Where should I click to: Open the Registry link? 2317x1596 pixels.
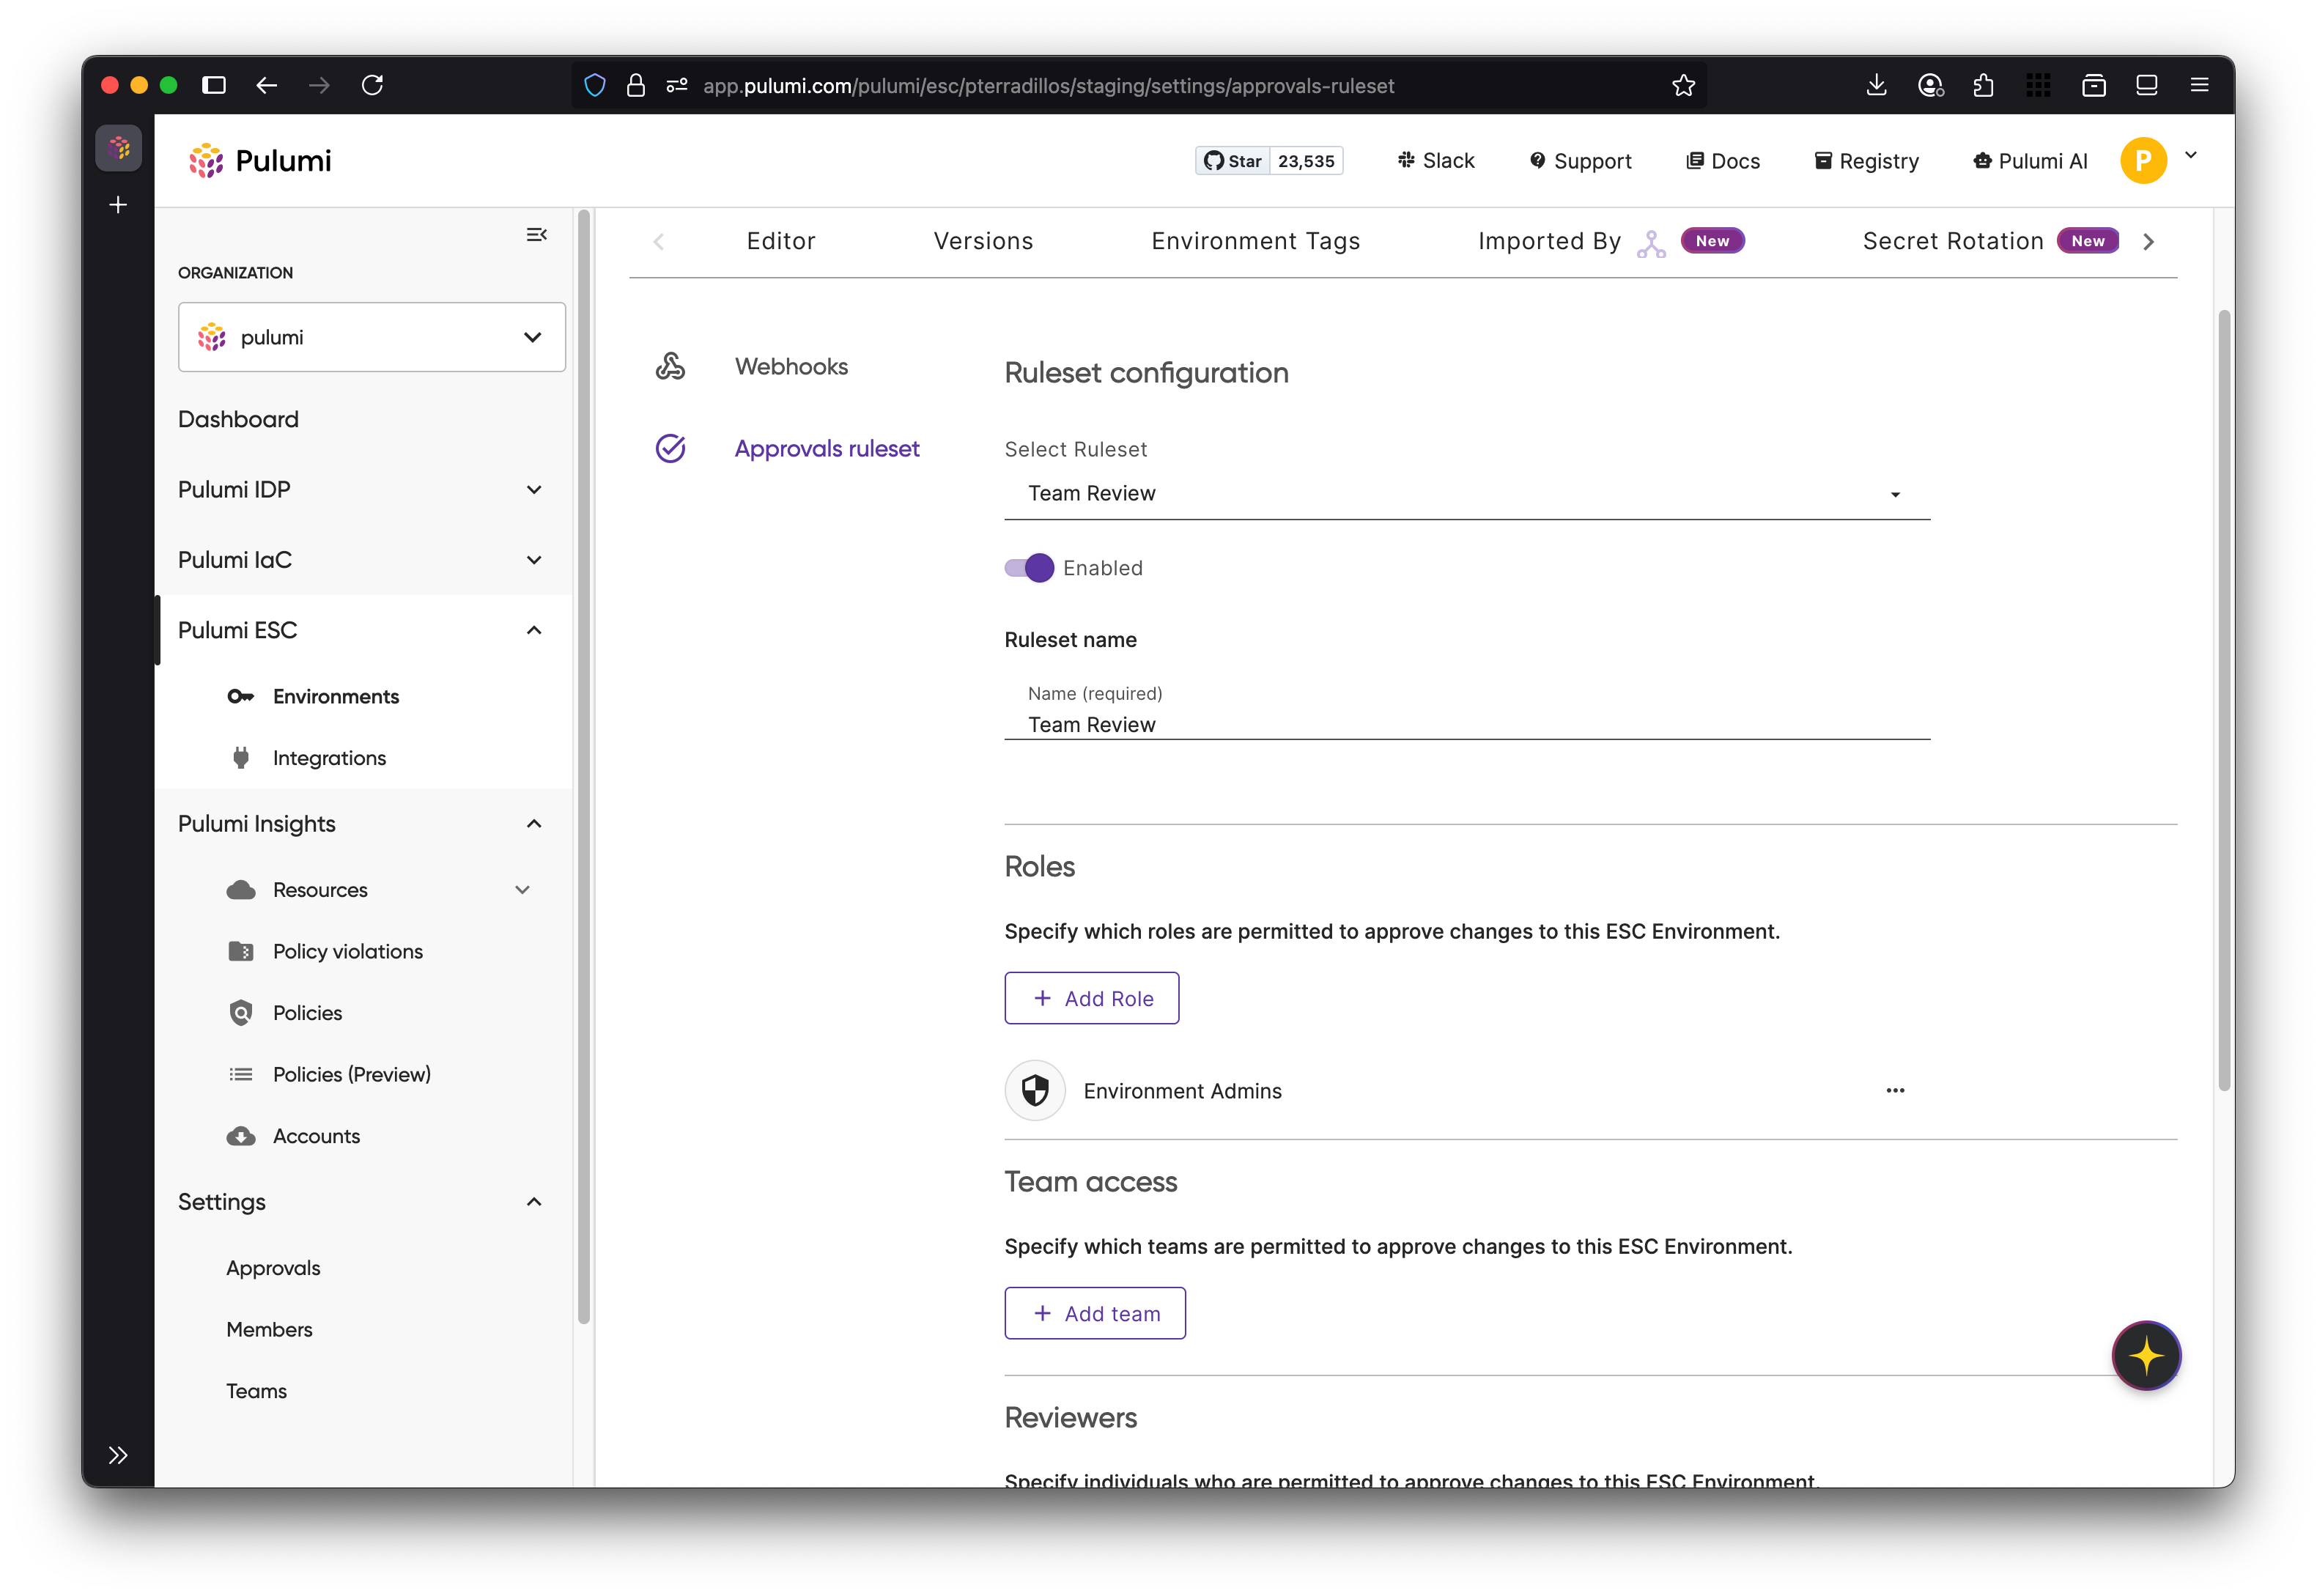point(1866,161)
